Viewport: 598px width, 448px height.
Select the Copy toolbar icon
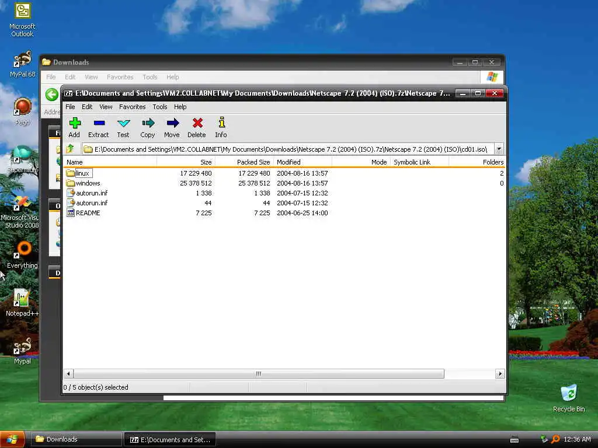(148, 127)
